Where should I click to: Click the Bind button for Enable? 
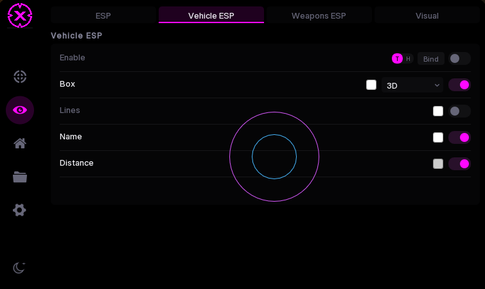431,58
